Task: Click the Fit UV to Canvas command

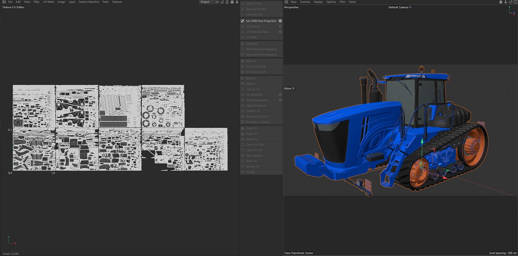Action: [x=256, y=66]
